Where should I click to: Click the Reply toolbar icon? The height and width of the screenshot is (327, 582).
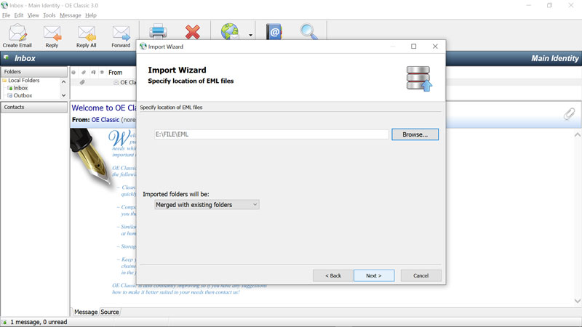[x=52, y=36]
